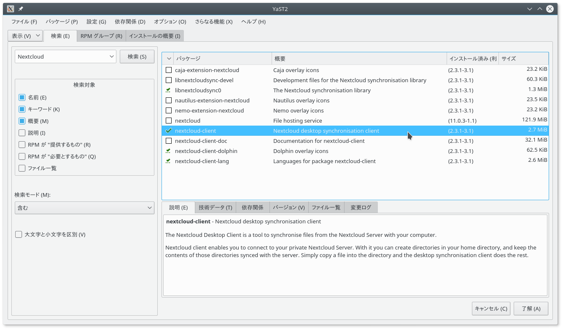563x330 pixels.
Task: Select the 変更ログ details tab
Action: (361, 207)
